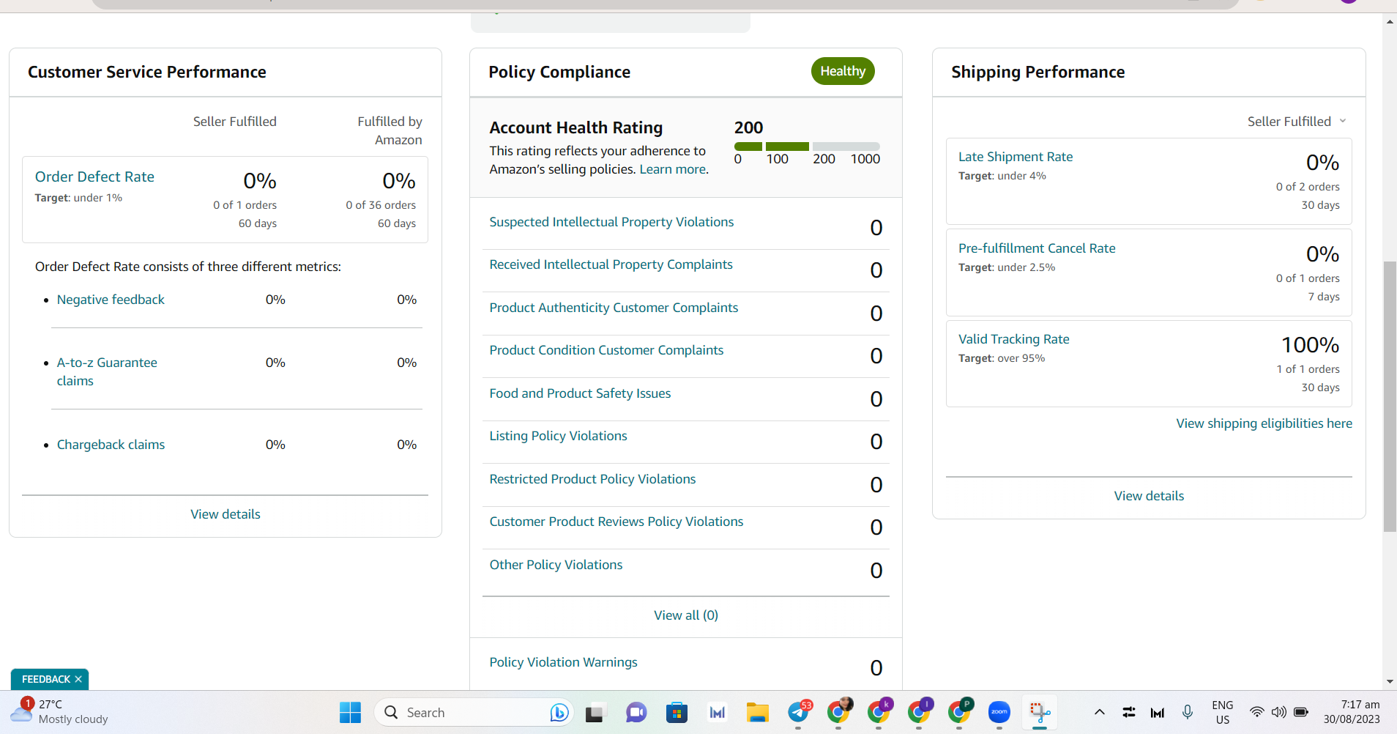Open Task View from the taskbar
The image size is (1397, 734).
click(596, 712)
